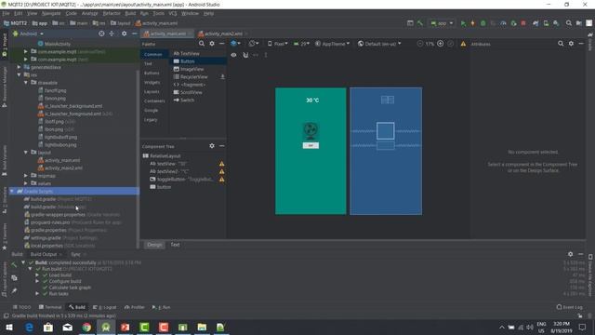The image size is (595, 335).
Task: Search the Palette with magnifier icon
Action: click(x=202, y=44)
